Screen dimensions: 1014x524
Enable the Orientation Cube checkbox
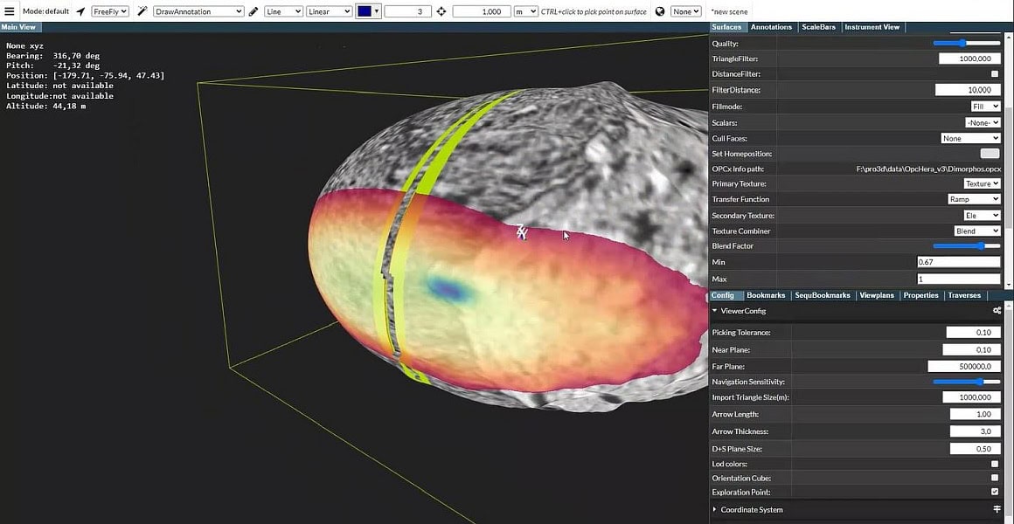(994, 477)
